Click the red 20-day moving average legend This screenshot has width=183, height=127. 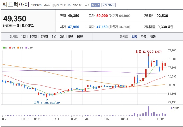tap(12, 48)
